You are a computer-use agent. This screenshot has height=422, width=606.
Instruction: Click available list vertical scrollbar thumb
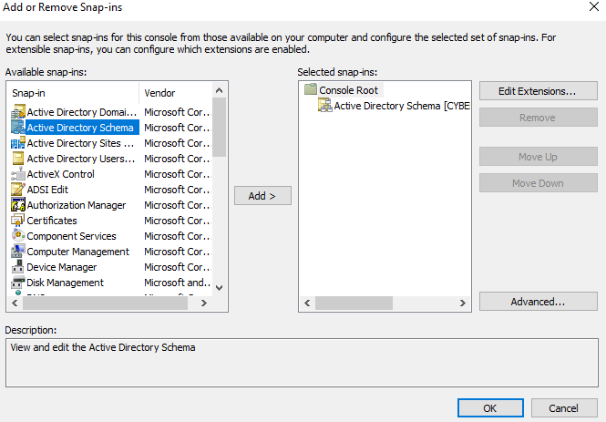tap(219, 127)
